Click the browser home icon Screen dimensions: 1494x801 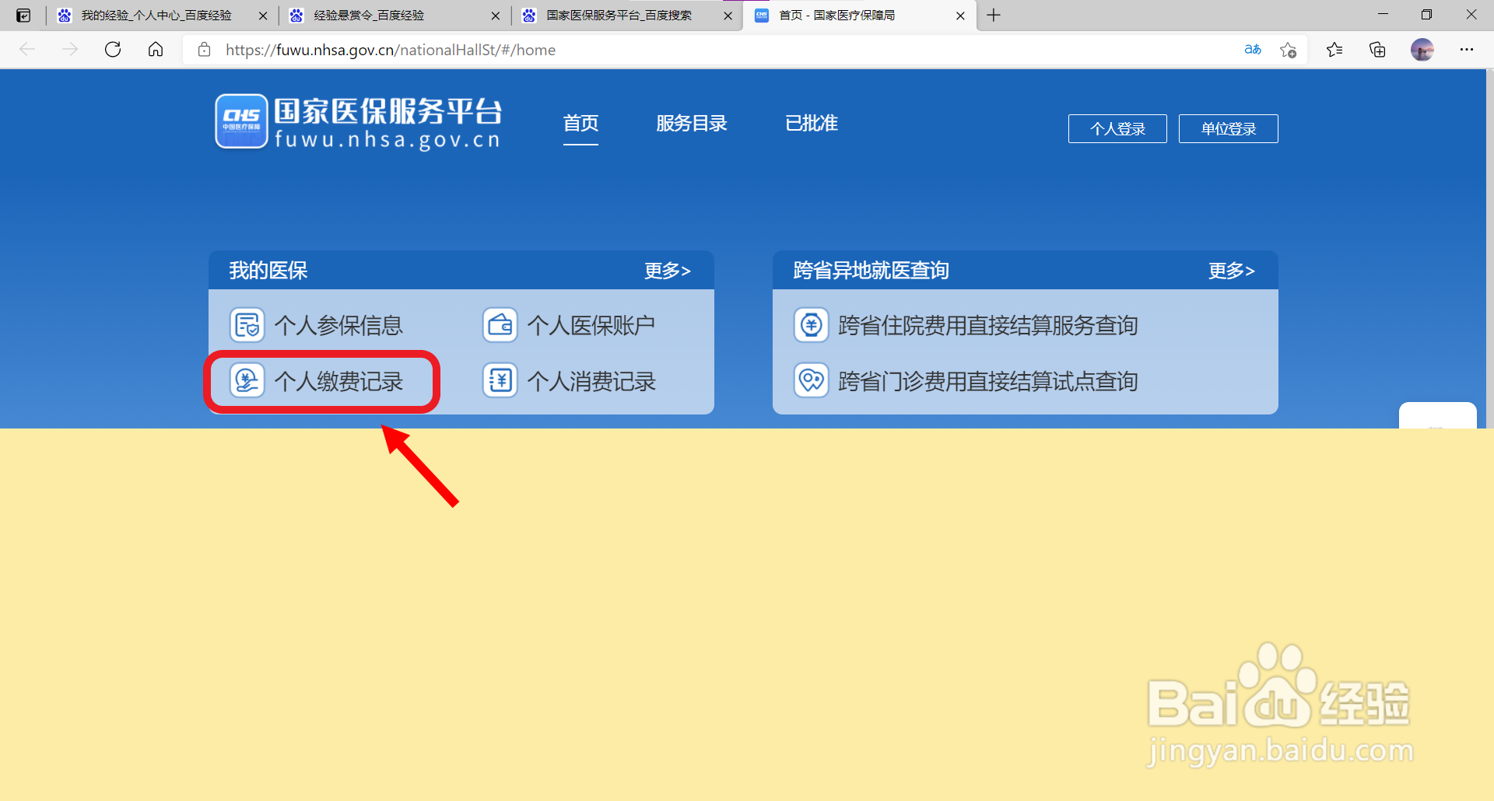coord(155,49)
